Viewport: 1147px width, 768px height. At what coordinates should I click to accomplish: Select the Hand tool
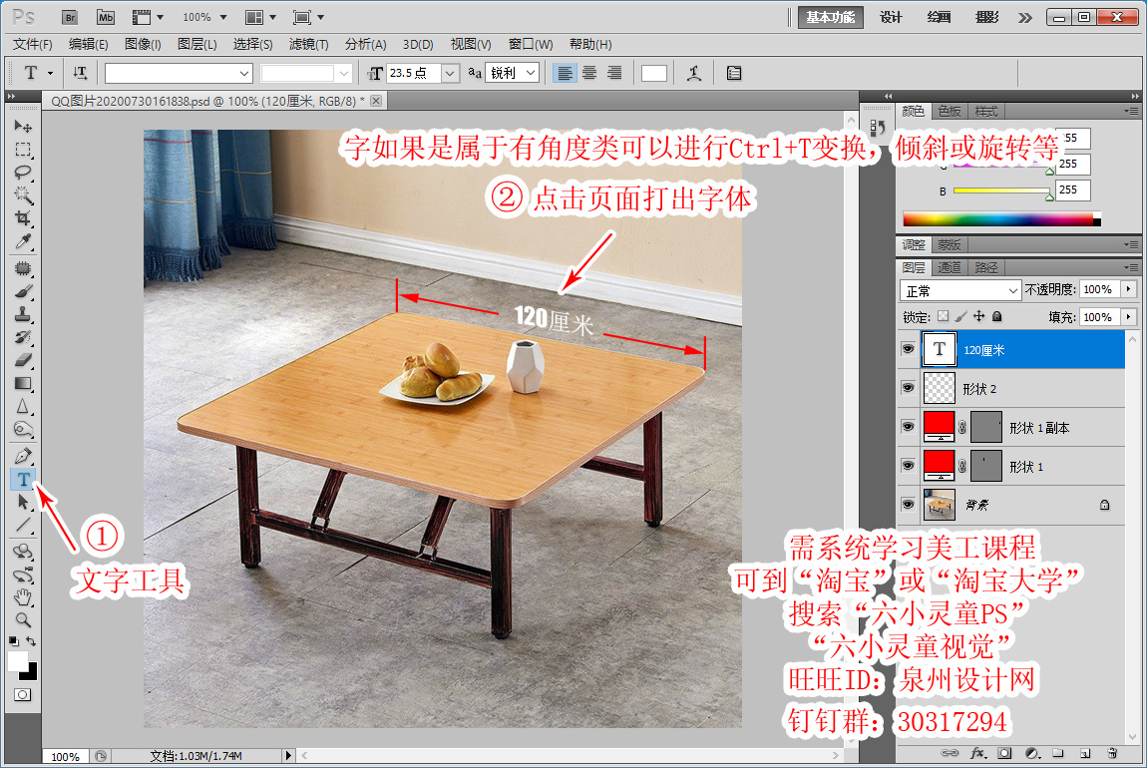coord(23,596)
